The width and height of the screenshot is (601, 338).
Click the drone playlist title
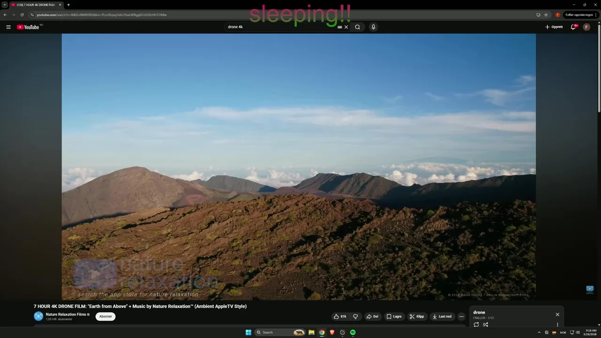coord(479,312)
